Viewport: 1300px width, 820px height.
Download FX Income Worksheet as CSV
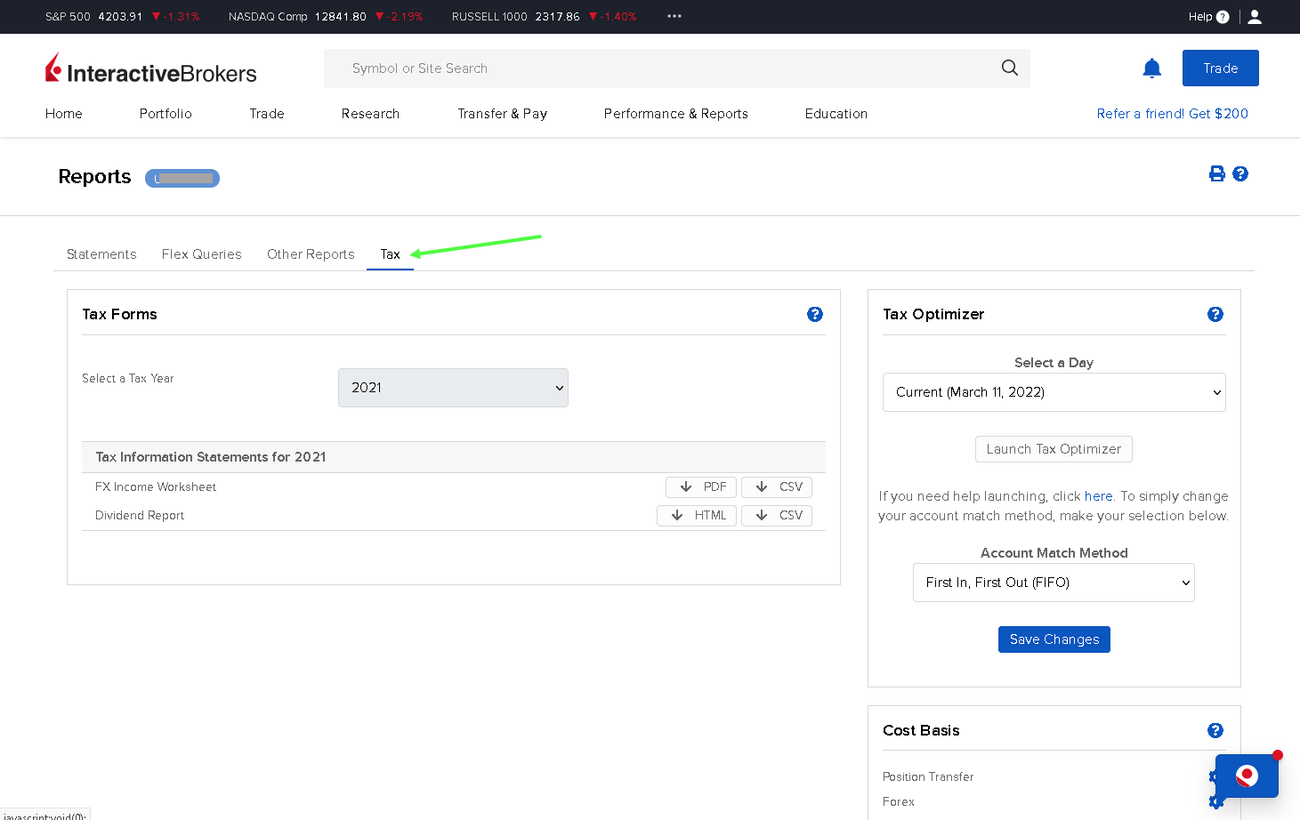tap(777, 486)
